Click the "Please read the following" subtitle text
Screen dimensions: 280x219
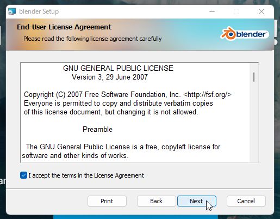click(92, 39)
